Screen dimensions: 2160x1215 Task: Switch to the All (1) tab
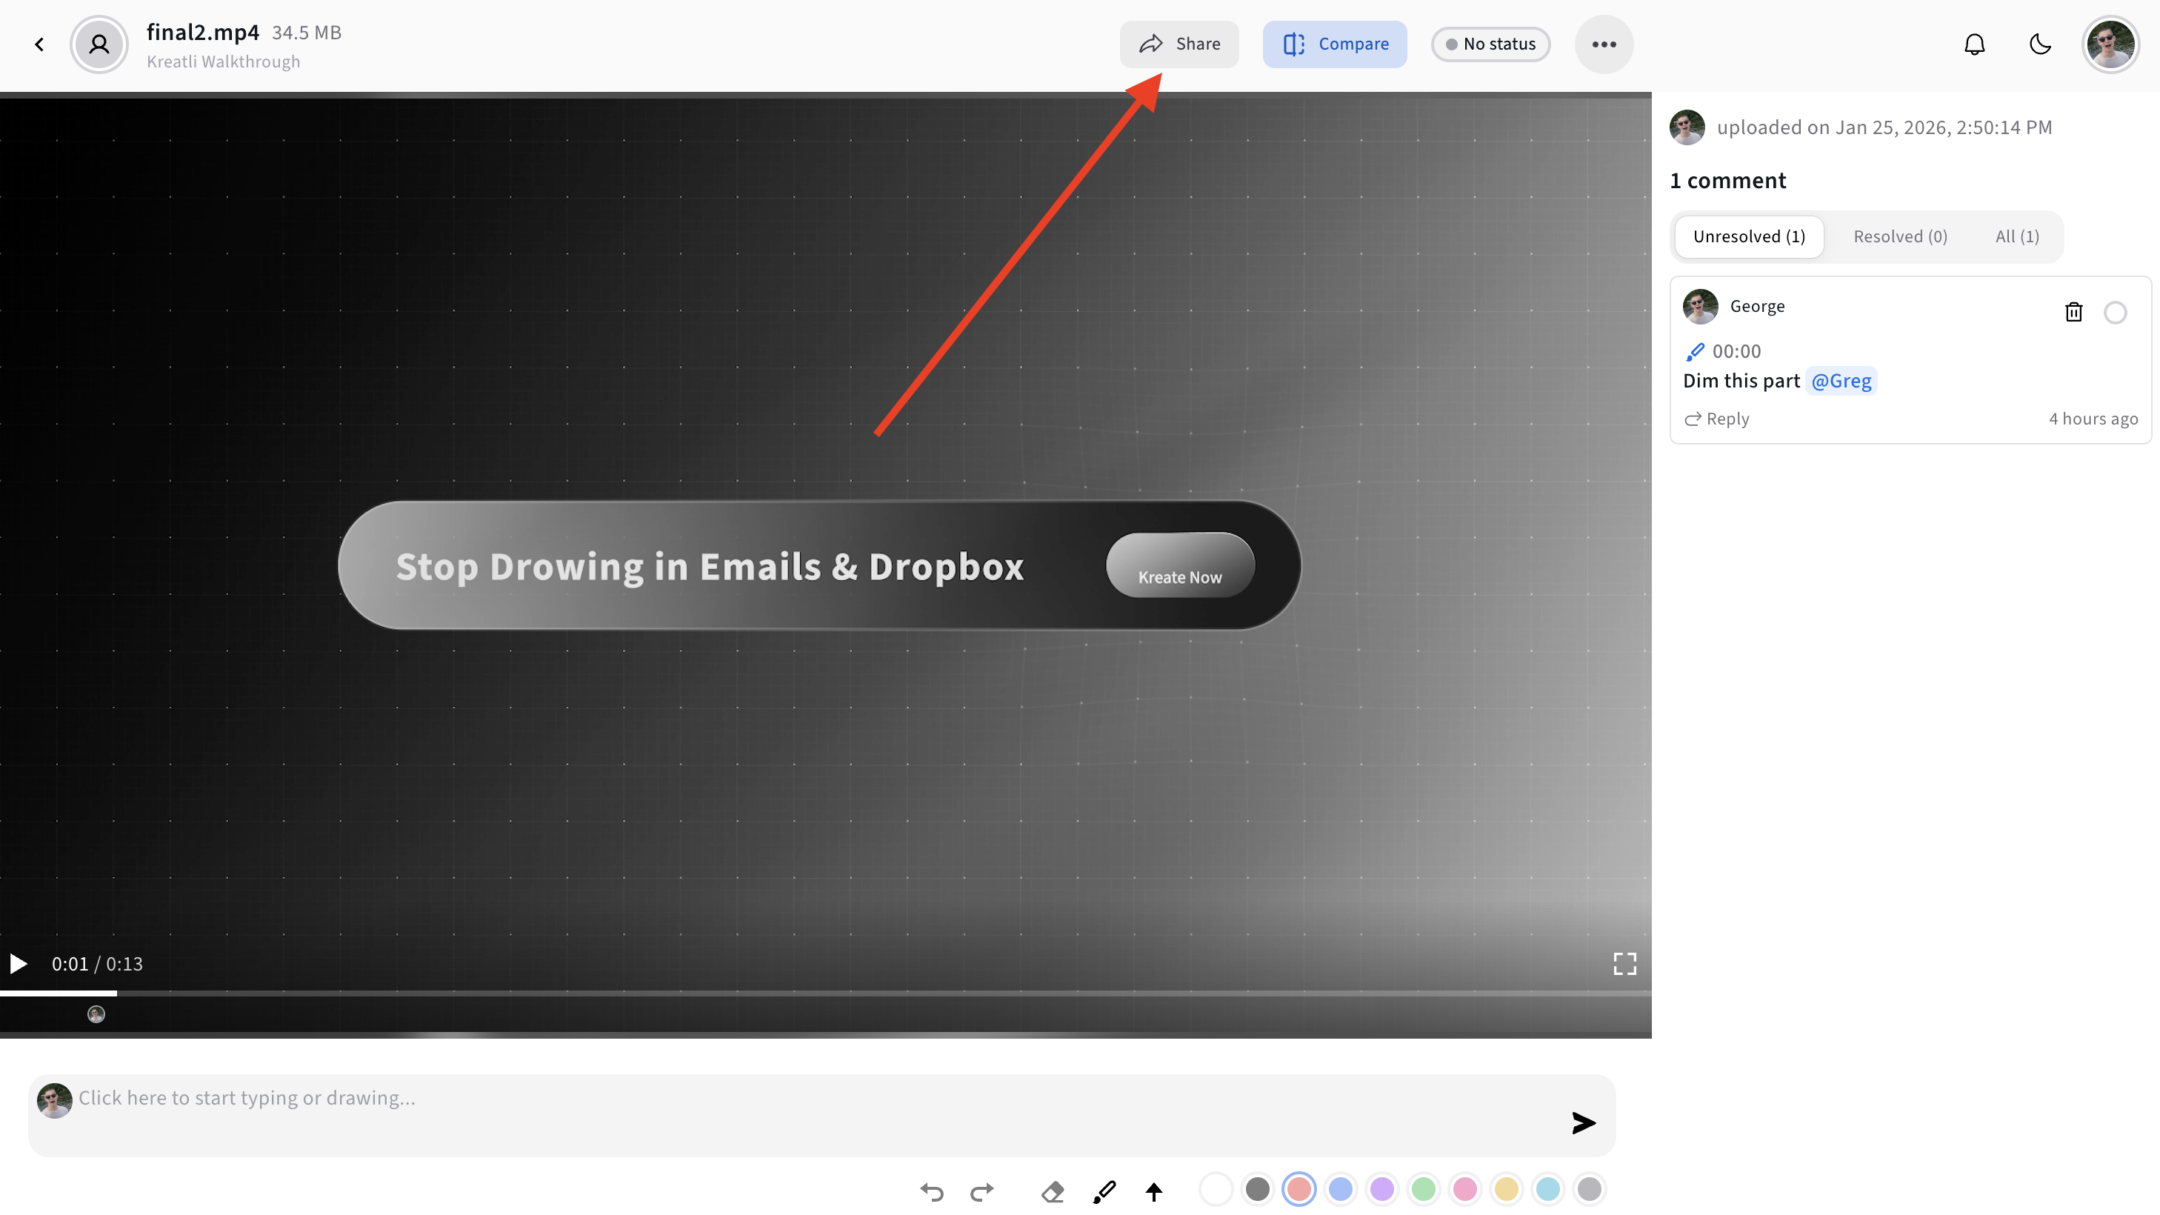point(2016,236)
